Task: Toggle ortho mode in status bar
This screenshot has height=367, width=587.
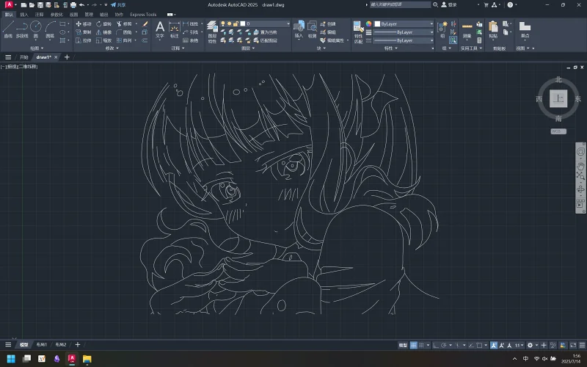Action: click(436, 345)
